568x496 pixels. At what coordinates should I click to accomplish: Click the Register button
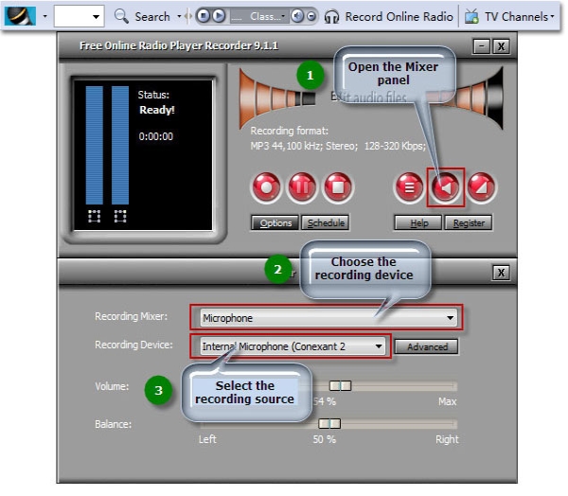[x=469, y=222]
